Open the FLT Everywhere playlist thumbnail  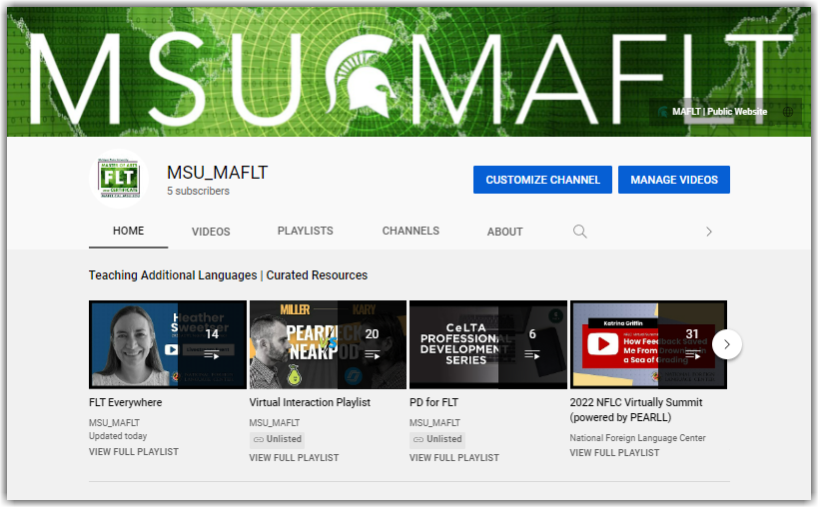click(x=168, y=344)
